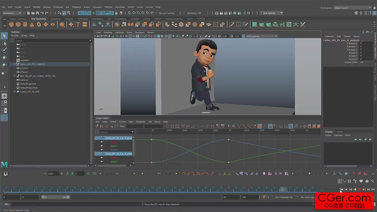Click New scene icon in status line
This screenshot has width=377, height=212.
(x=28, y=13)
